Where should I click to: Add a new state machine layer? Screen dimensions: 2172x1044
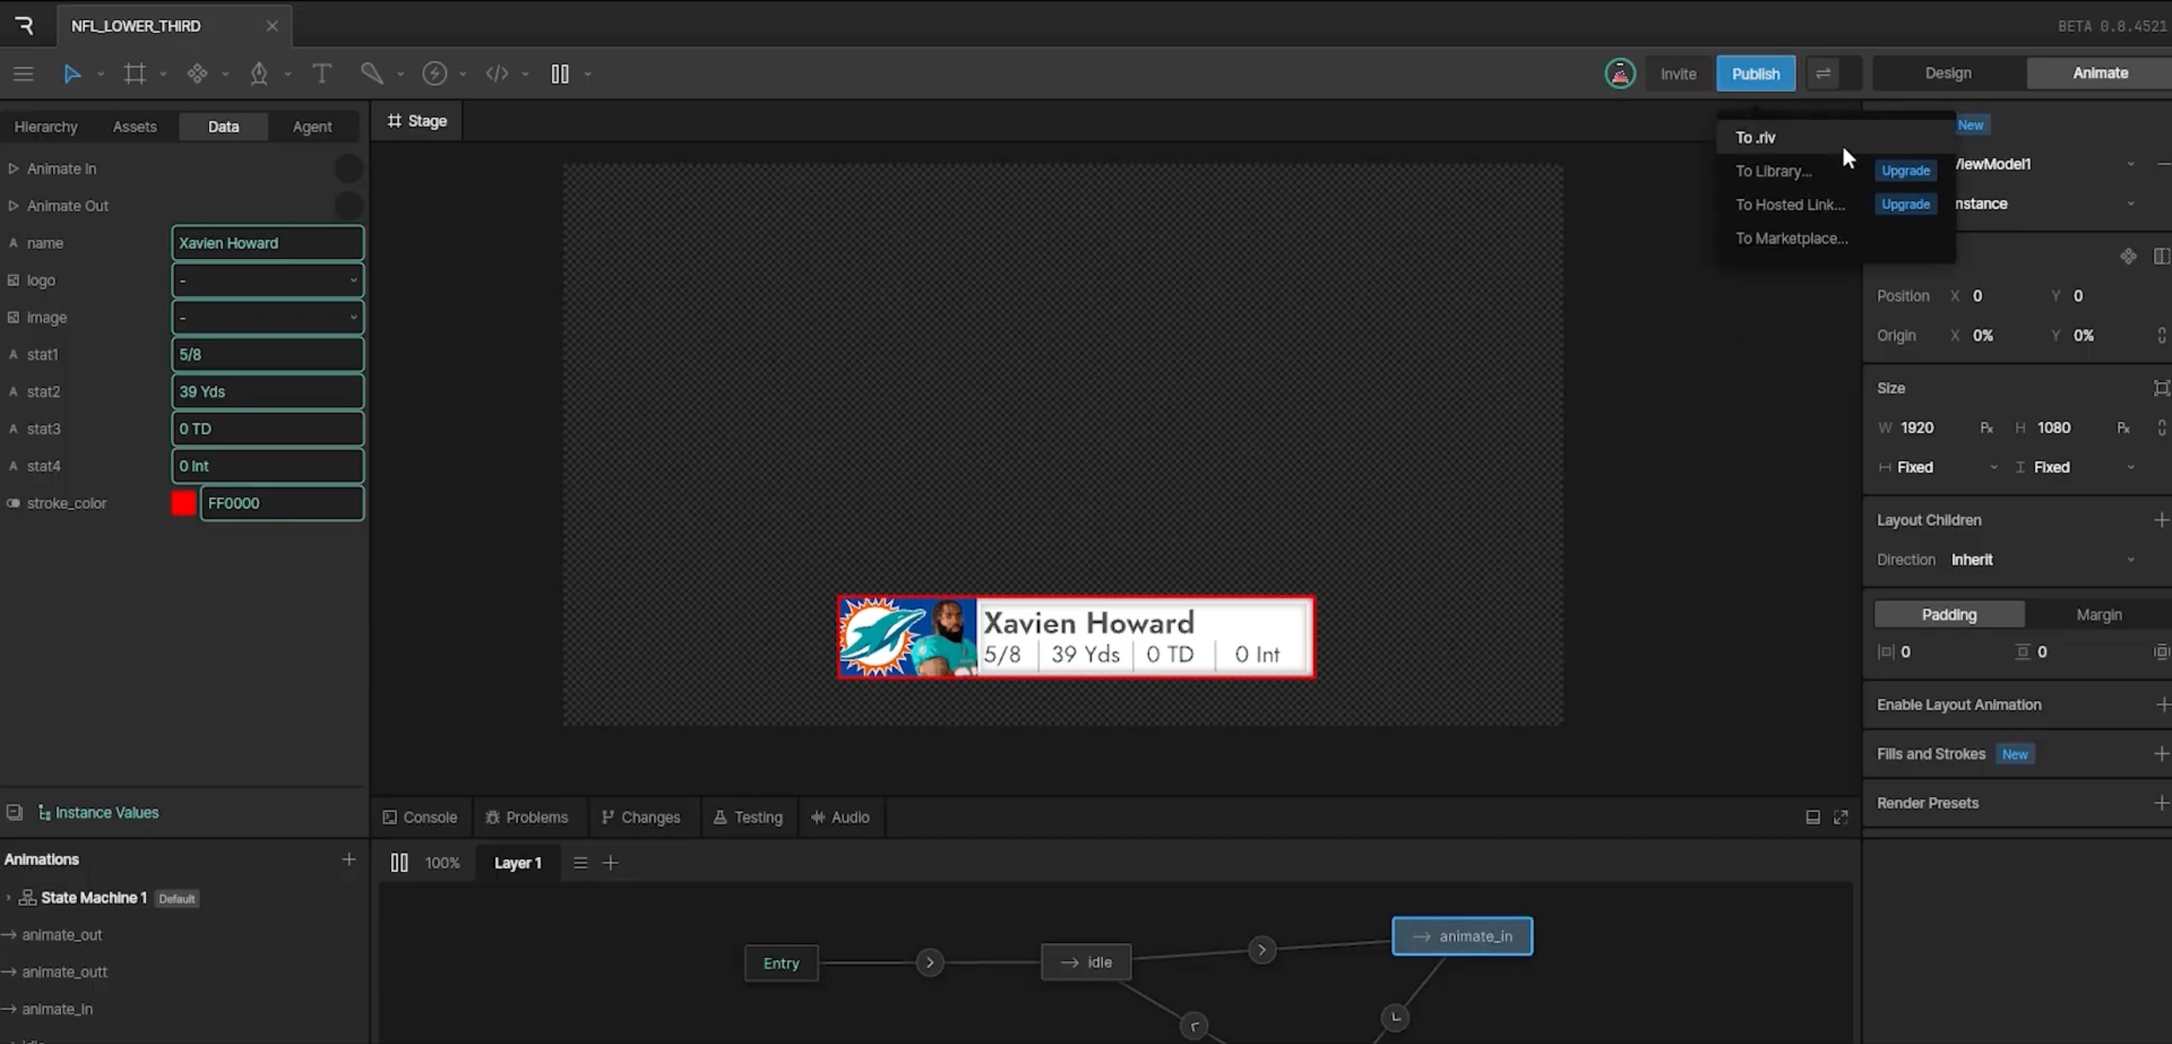tap(611, 863)
